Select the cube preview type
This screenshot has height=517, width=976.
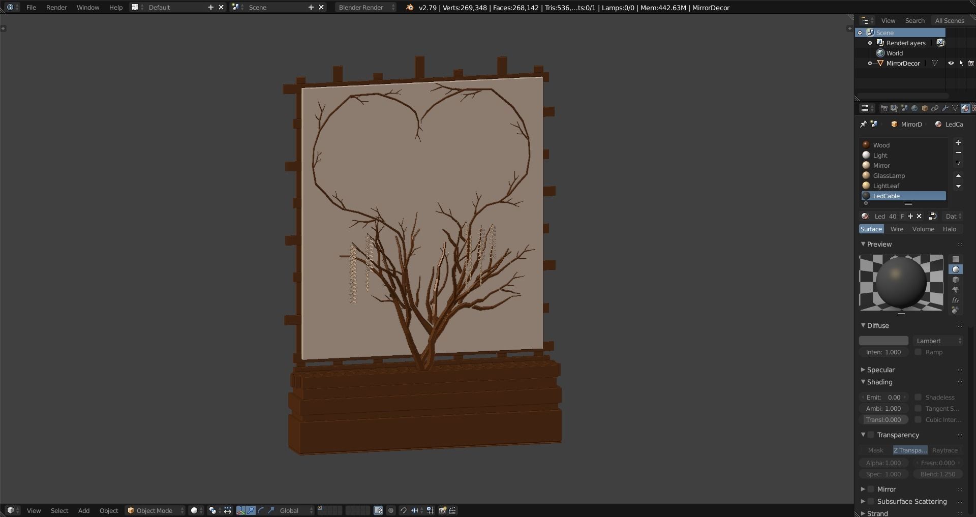[x=956, y=280]
